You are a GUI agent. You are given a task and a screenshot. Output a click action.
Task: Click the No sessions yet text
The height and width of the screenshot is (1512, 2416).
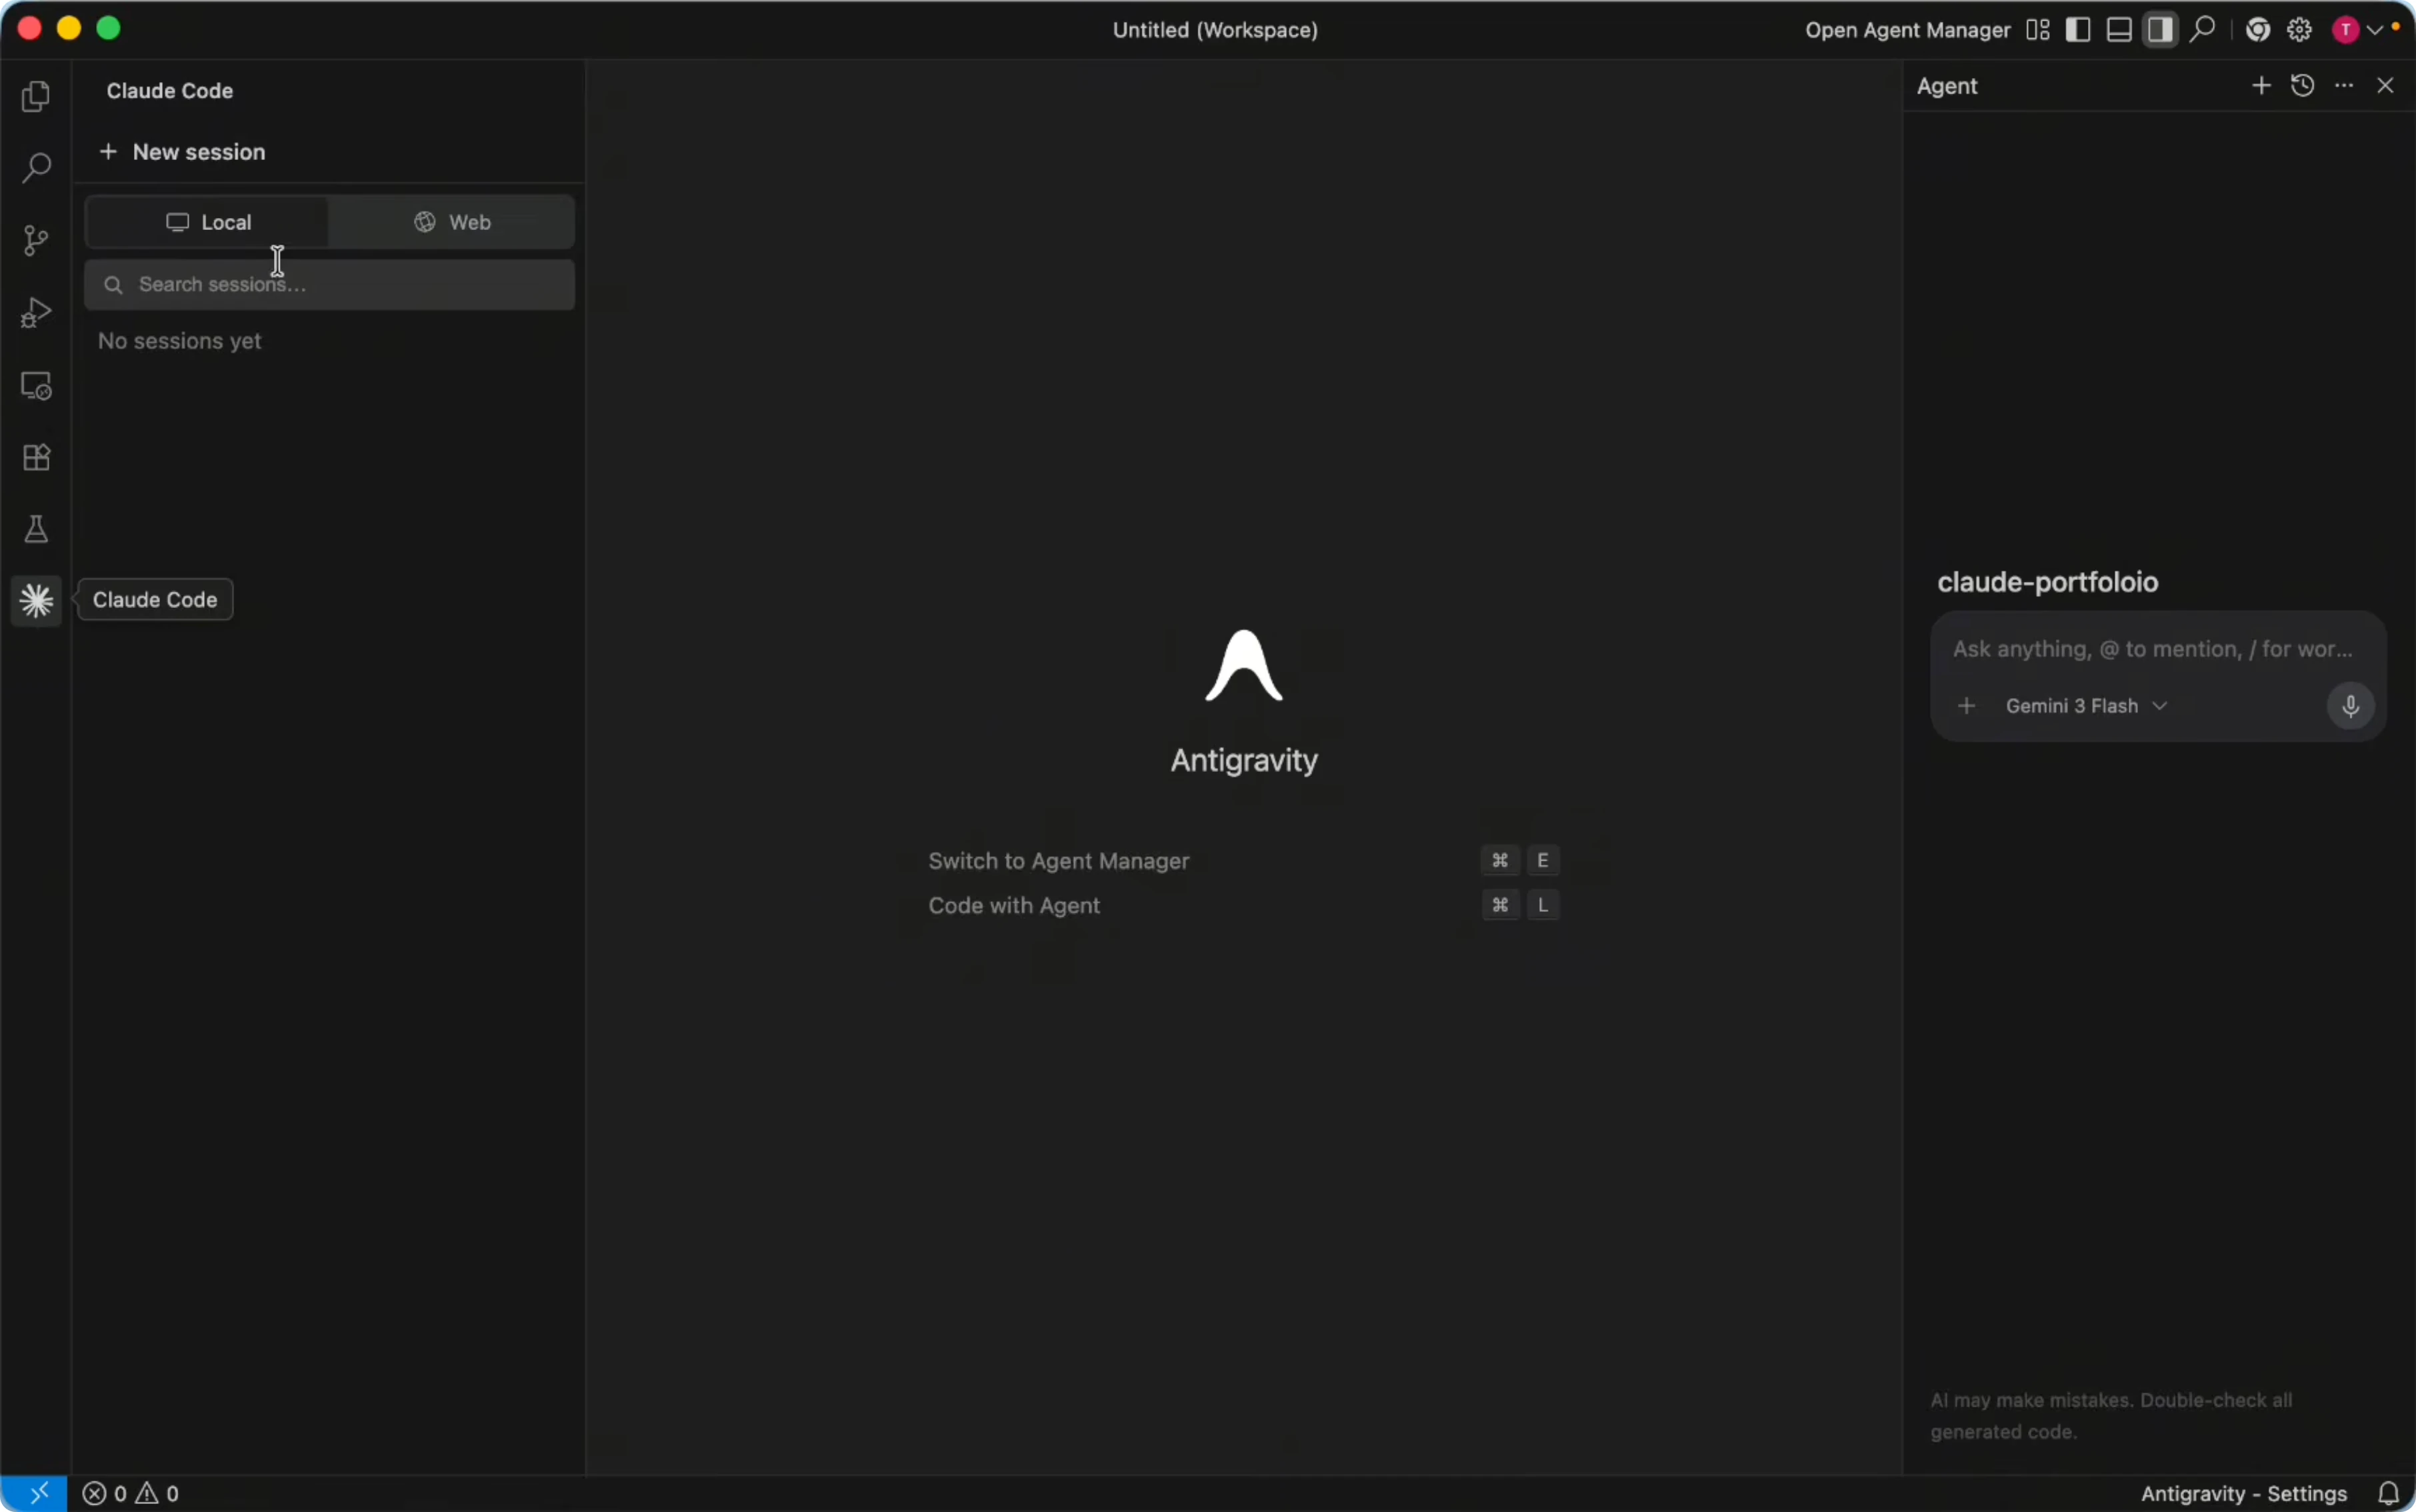[179, 341]
